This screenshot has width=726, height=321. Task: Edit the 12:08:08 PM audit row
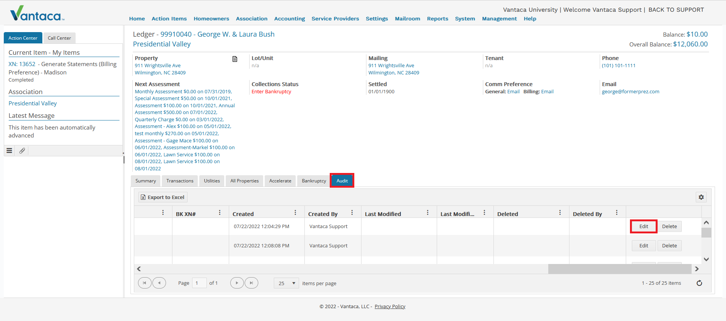click(x=644, y=246)
